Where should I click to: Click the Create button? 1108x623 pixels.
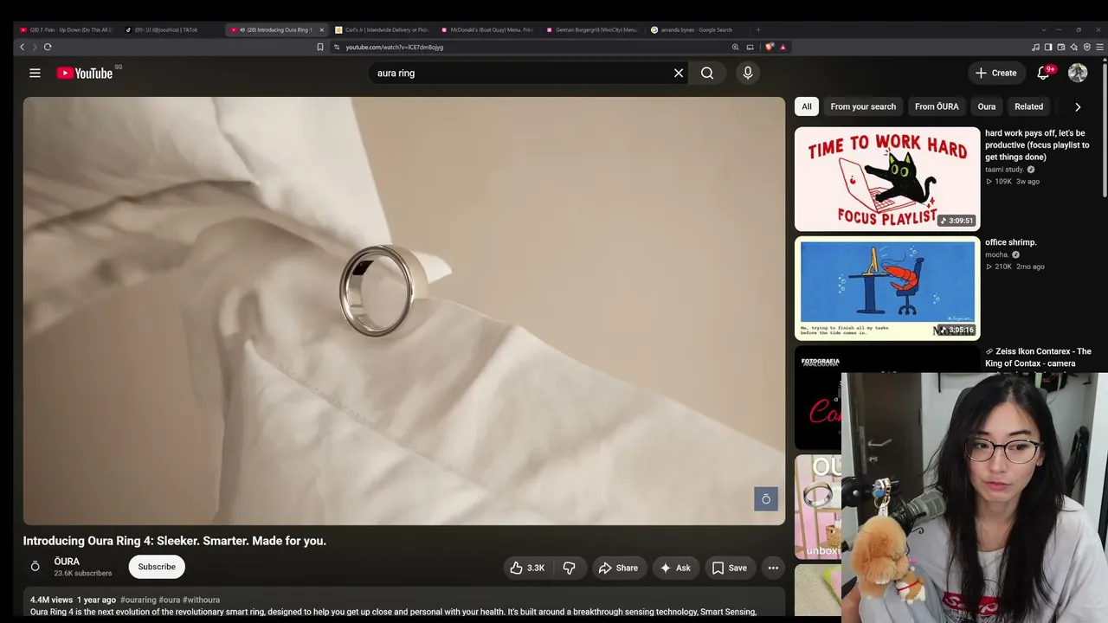996,74
